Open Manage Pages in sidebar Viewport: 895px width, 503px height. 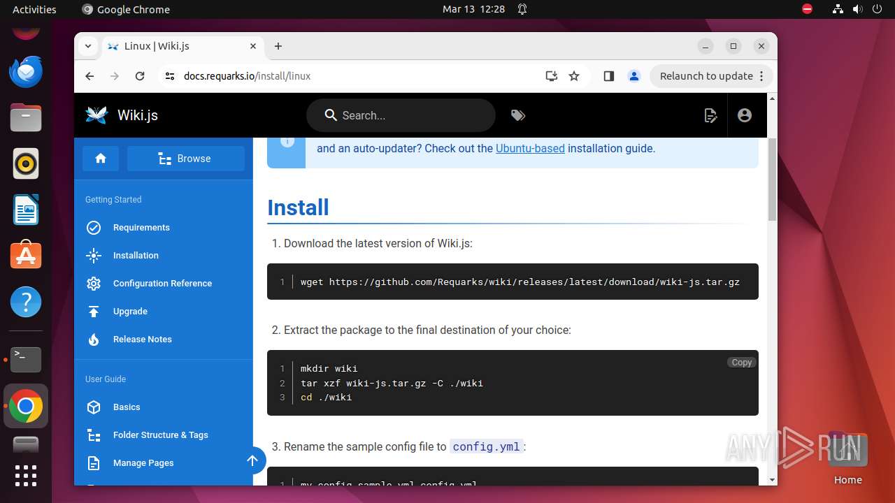(x=143, y=463)
